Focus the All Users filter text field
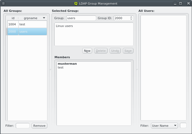The image size is (192, 134). (x=183, y=126)
